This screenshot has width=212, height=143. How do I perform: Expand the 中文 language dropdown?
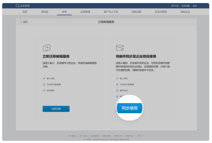[x=141, y=136]
